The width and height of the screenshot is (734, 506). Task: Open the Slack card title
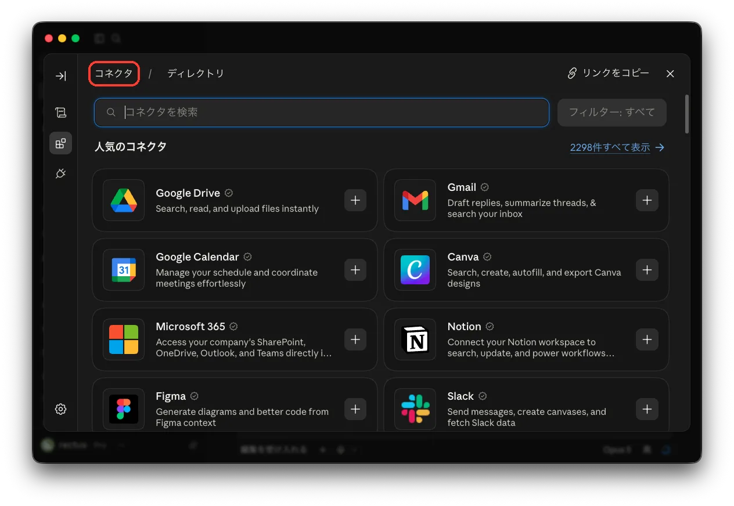(x=460, y=396)
